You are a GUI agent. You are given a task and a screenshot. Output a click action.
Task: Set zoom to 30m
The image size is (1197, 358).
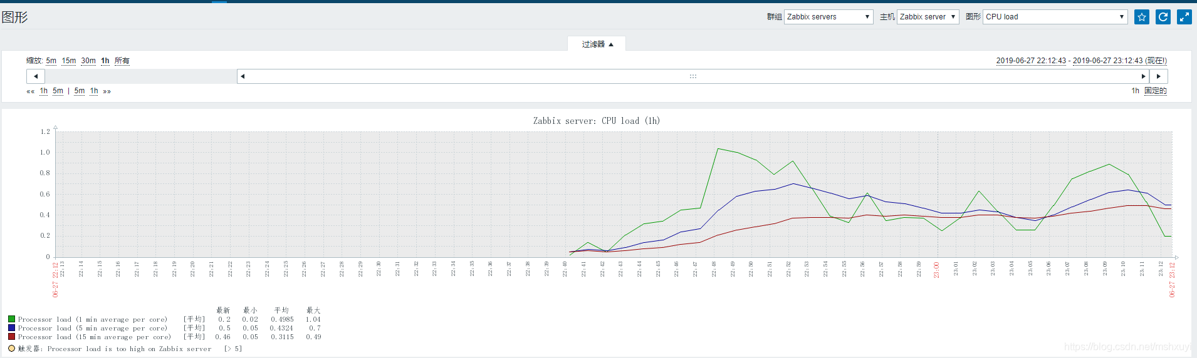tap(88, 61)
